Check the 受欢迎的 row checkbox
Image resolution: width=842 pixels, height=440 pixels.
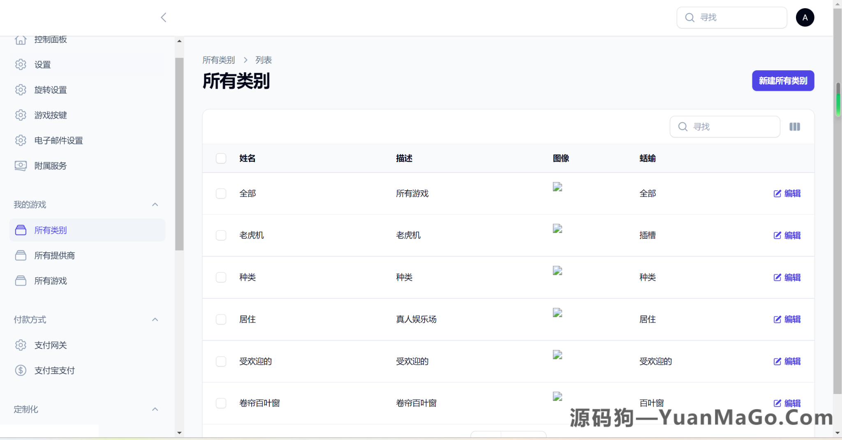[x=221, y=362]
